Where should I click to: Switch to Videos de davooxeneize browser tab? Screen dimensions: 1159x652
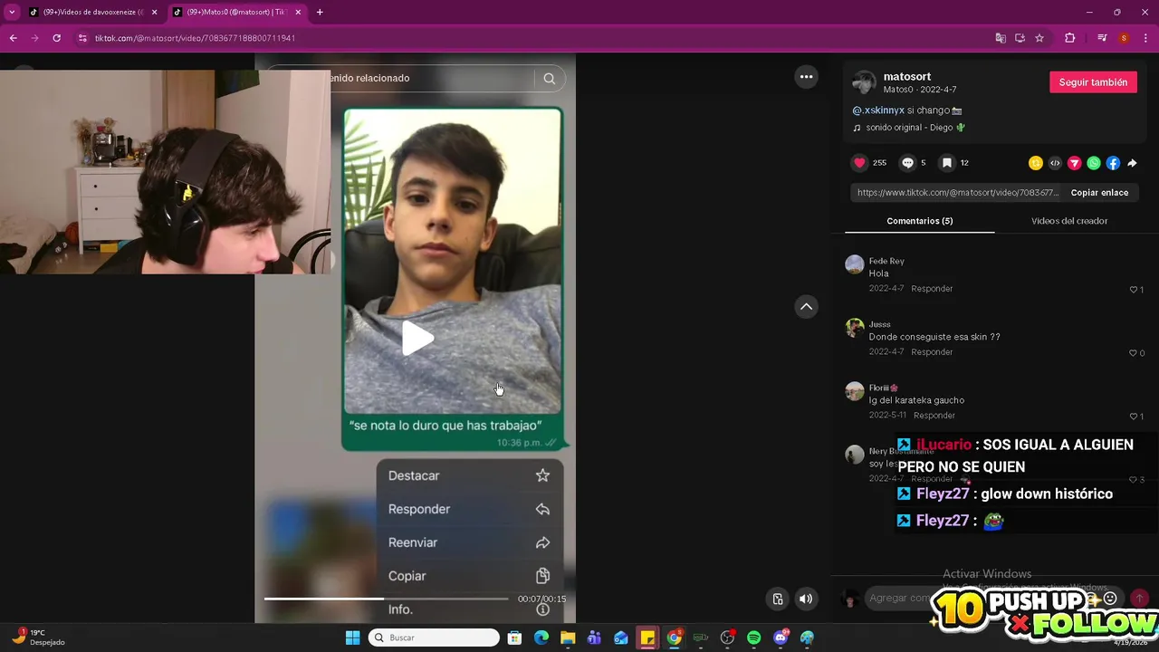pos(93,12)
